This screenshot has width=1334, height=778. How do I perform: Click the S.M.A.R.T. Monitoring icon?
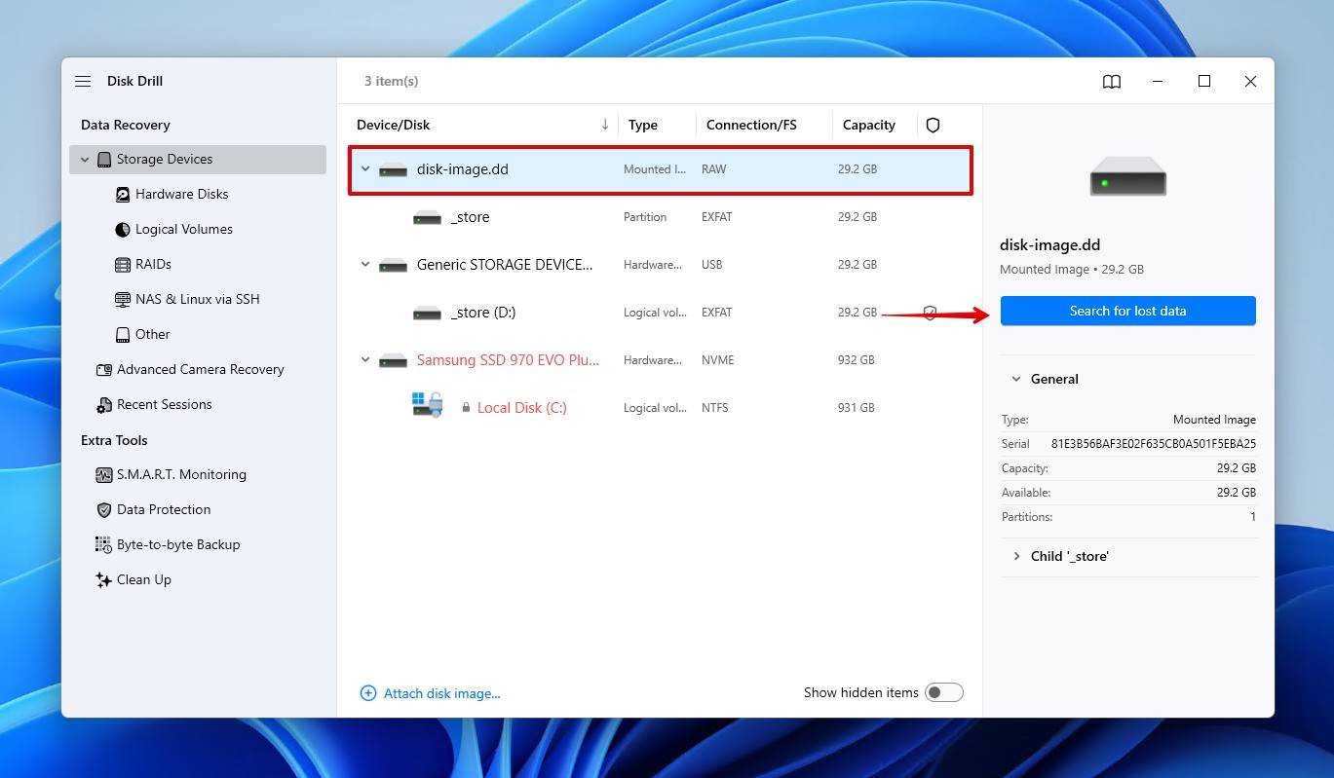tap(104, 475)
